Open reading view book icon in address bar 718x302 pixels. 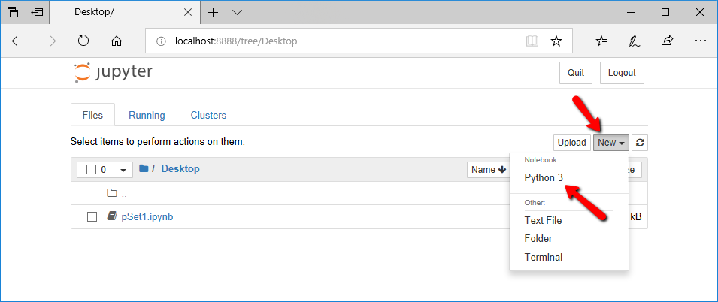[532, 41]
